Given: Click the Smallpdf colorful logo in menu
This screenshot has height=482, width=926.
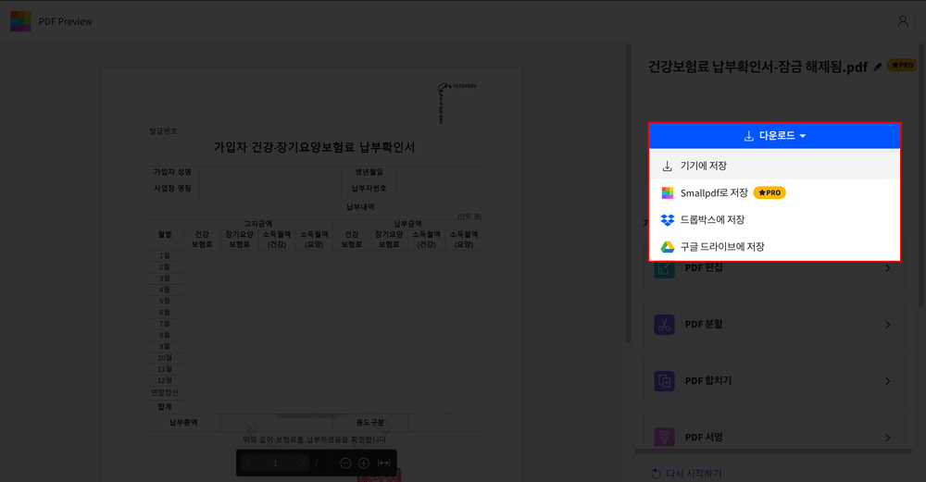Looking at the screenshot, I should (x=668, y=193).
